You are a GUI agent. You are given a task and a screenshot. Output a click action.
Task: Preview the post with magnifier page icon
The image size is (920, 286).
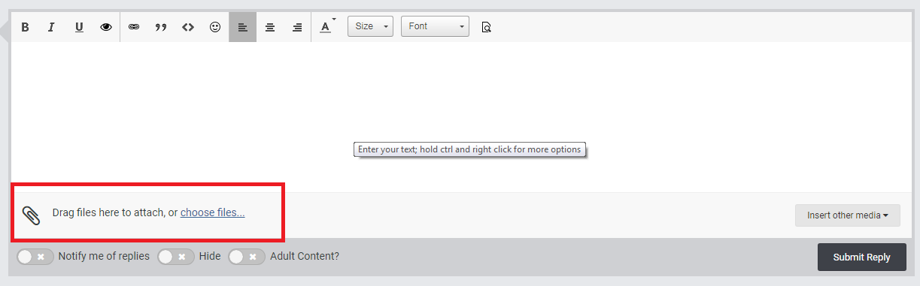486,27
